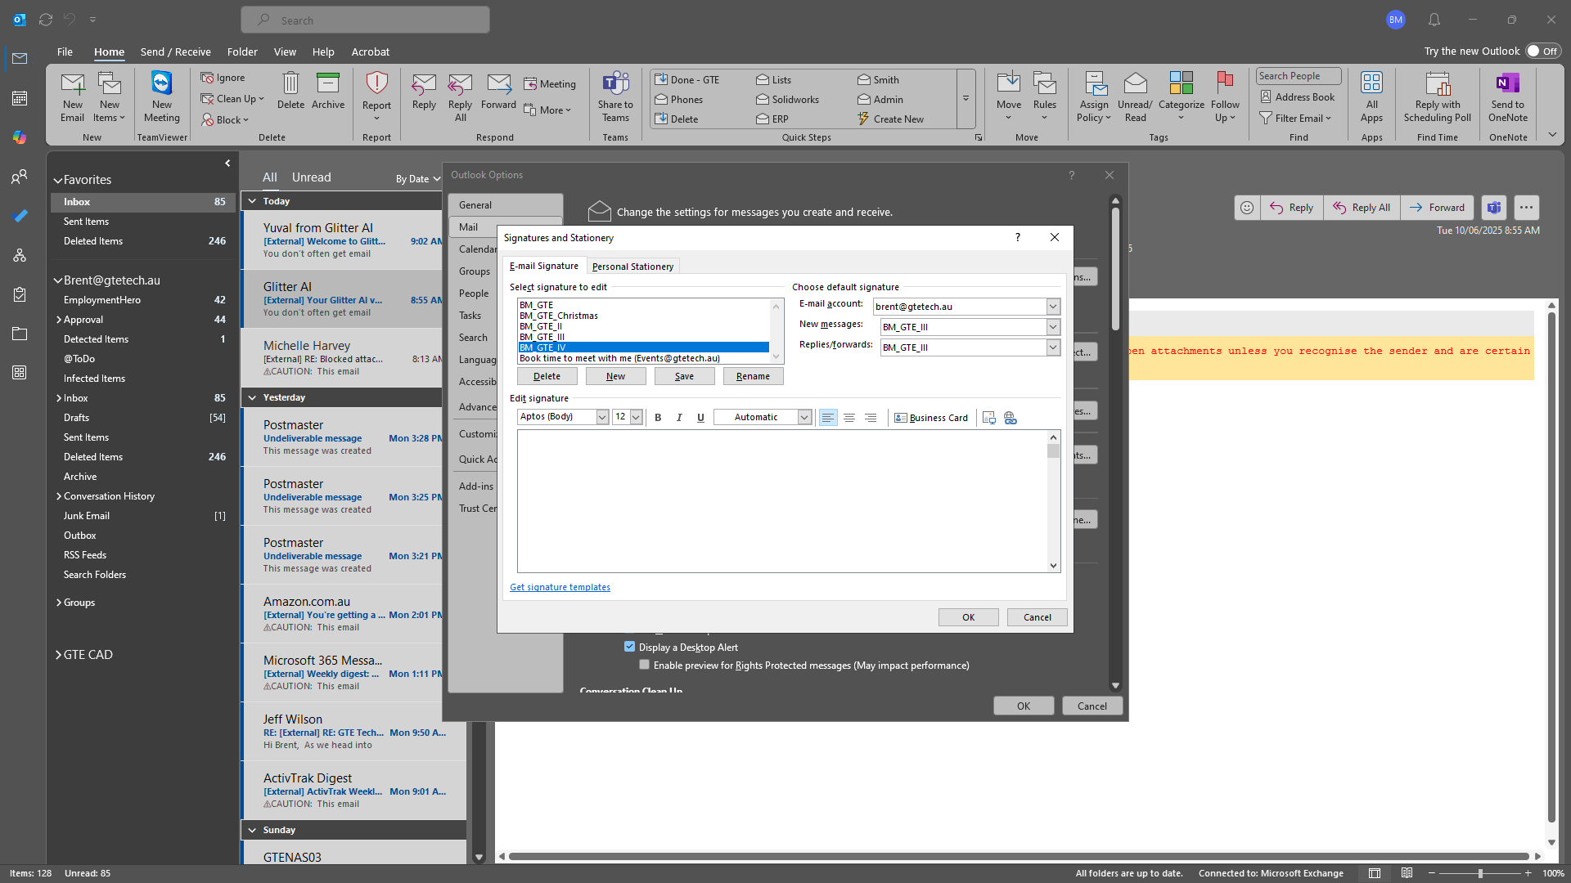
Task: Click Delete signature button
Action: coord(547,376)
